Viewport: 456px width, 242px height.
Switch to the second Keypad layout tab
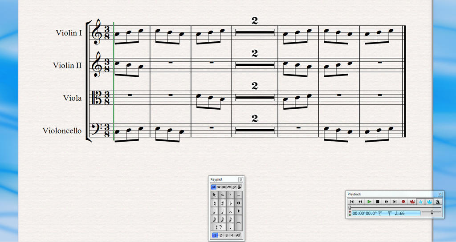219,187
